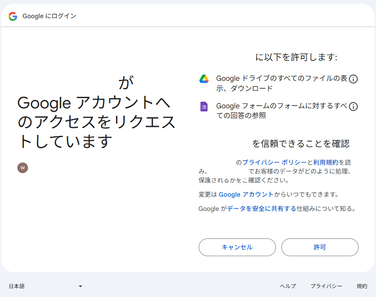376x297 pixels.
Task: Click the ヘルプ footer link
Action: (288, 286)
